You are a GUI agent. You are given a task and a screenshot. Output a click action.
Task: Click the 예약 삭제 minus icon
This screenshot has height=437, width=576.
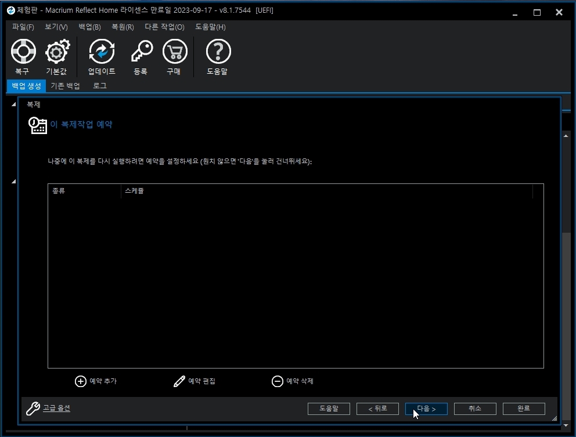pos(278,381)
